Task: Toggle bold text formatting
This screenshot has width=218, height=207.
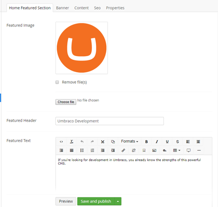Action: point(146,142)
